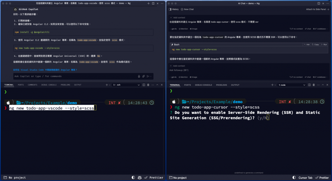This screenshot has height=181, width=332.
Task: Split the node terminal in Cursor window
Action: 309,85
